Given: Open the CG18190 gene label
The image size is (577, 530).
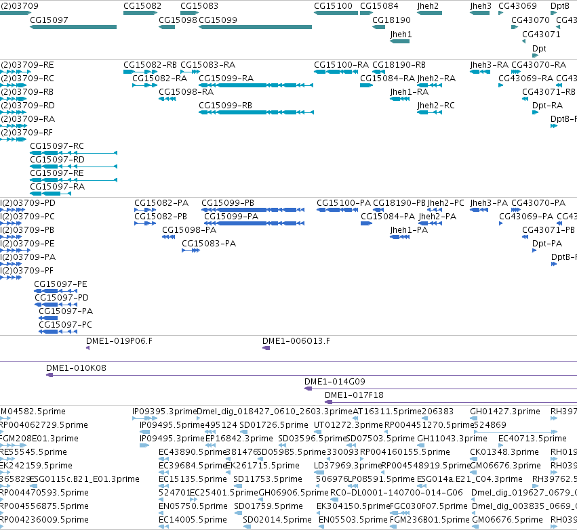Looking at the screenshot, I should pyautogui.click(x=391, y=20).
